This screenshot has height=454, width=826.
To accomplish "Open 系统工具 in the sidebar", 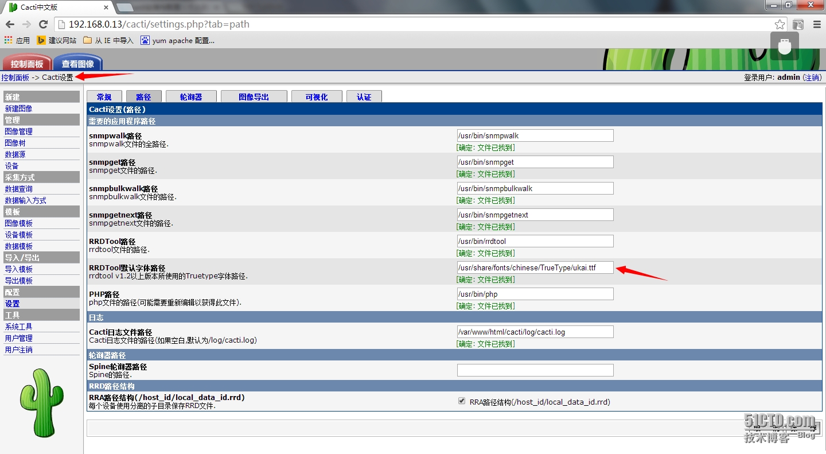I will coord(19,327).
